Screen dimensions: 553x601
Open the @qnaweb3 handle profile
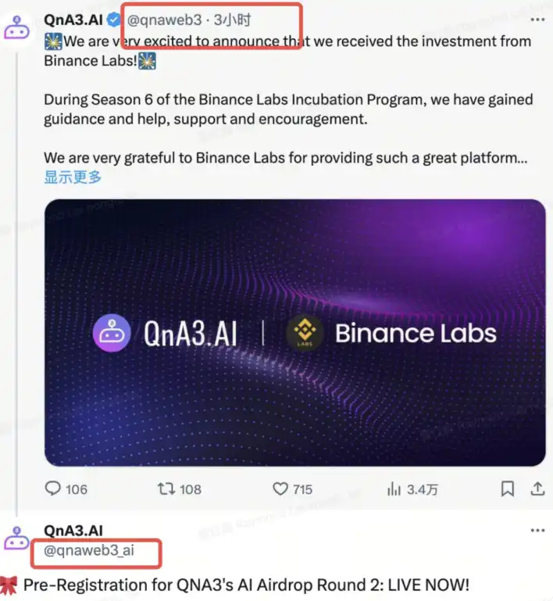(164, 18)
